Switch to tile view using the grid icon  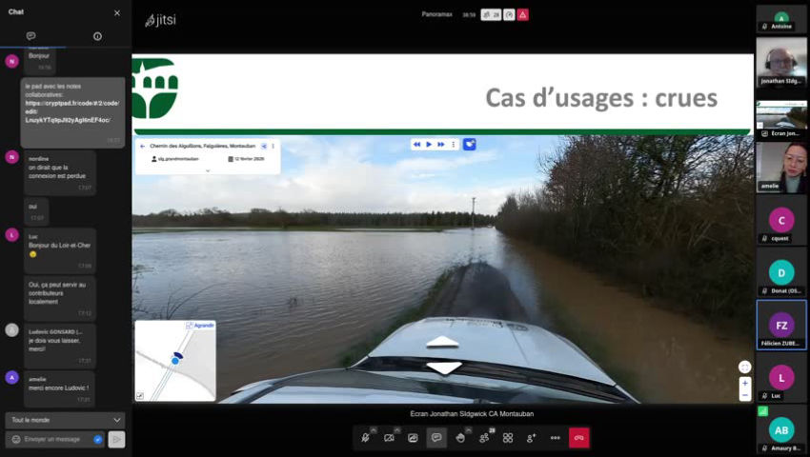(508, 438)
